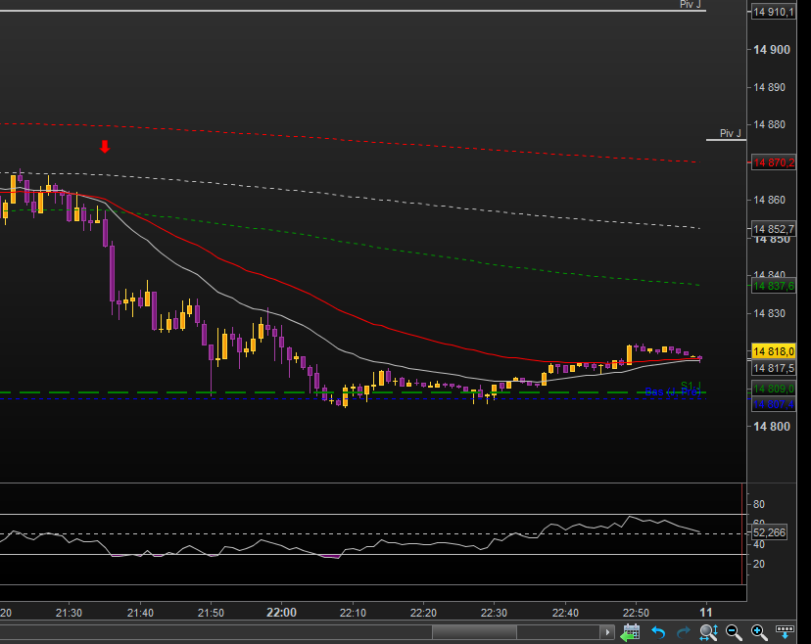The width and height of the screenshot is (811, 644).
Task: Click the auto-fit zoom magnifier icon
Action: [x=708, y=631]
